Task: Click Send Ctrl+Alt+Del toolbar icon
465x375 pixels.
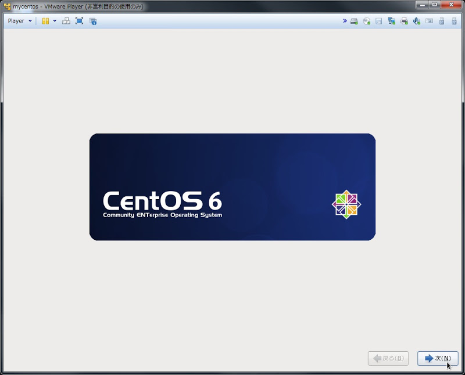Action: (66, 21)
